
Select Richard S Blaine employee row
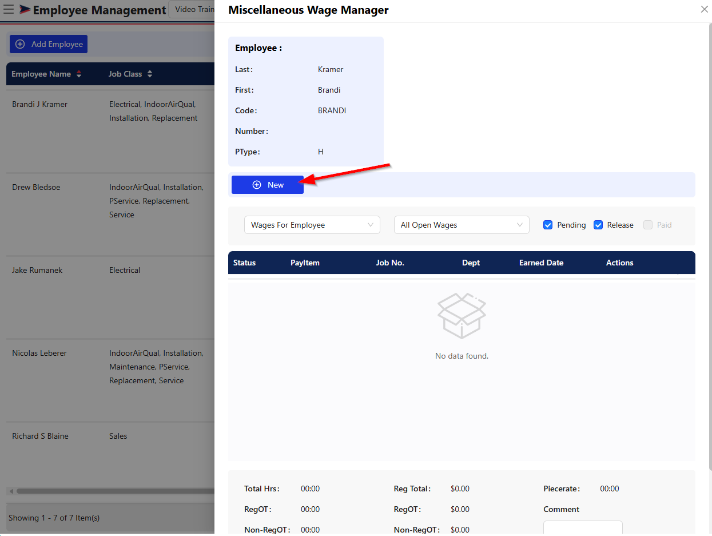tap(40, 436)
